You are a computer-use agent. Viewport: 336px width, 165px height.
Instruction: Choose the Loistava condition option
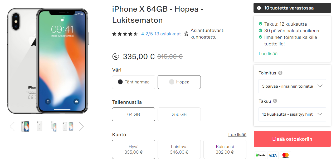click(x=179, y=149)
